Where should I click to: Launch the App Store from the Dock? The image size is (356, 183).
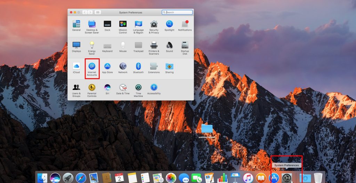tap(274, 178)
